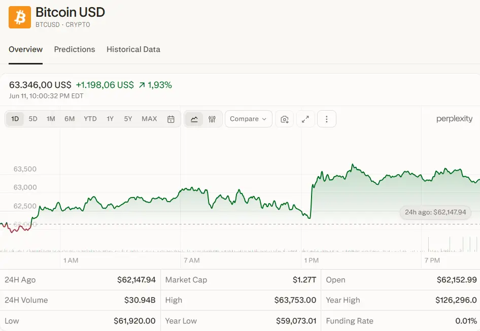Click the 1 AM axis label
Screen dimensions: 480x331
click(71, 260)
